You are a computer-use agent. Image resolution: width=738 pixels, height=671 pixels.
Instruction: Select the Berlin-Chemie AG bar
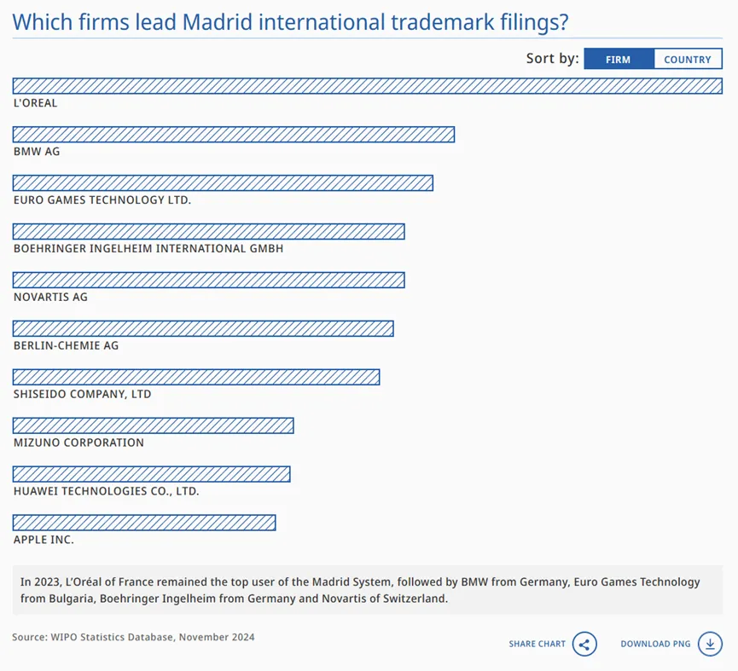pyautogui.click(x=203, y=328)
